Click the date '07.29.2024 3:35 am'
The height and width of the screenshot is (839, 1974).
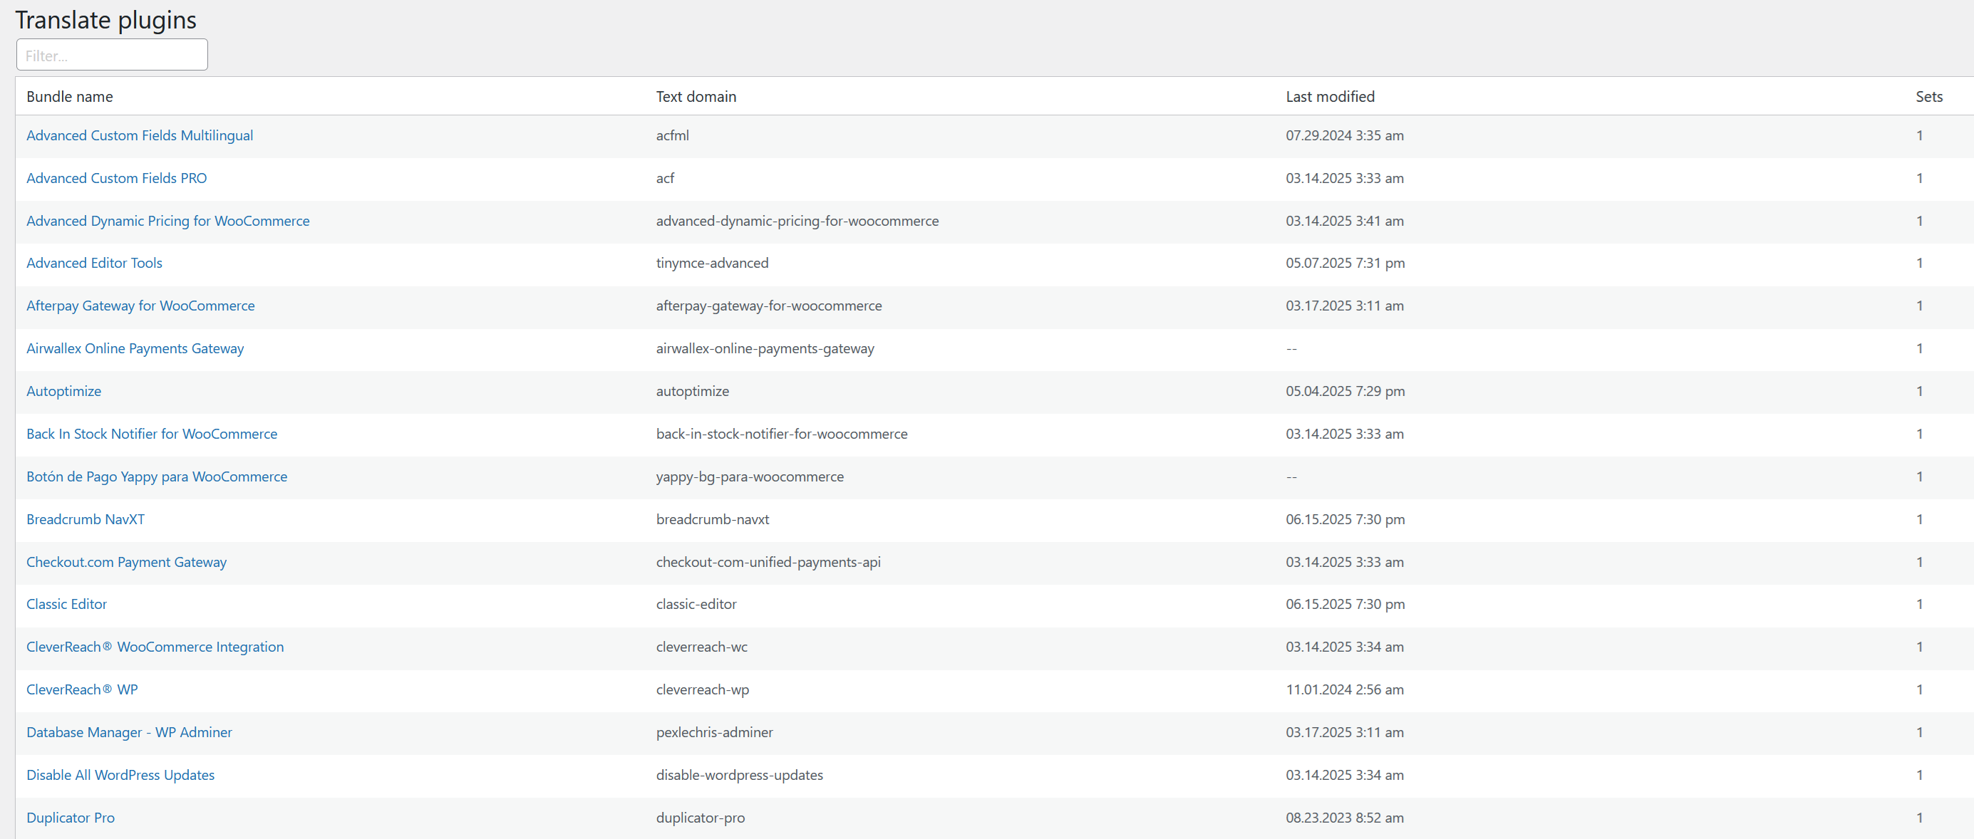pyautogui.click(x=1345, y=135)
